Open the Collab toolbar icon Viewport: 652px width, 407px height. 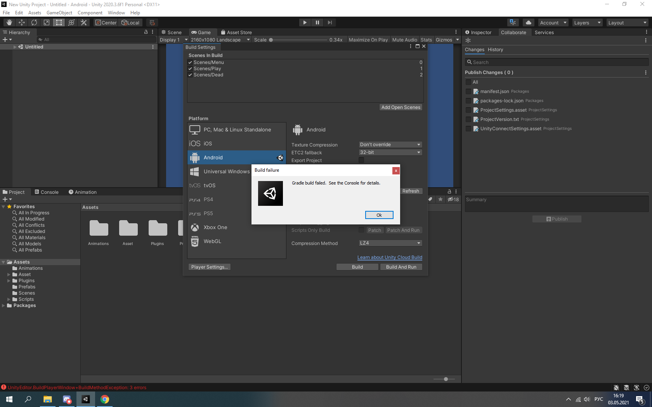(x=513, y=22)
